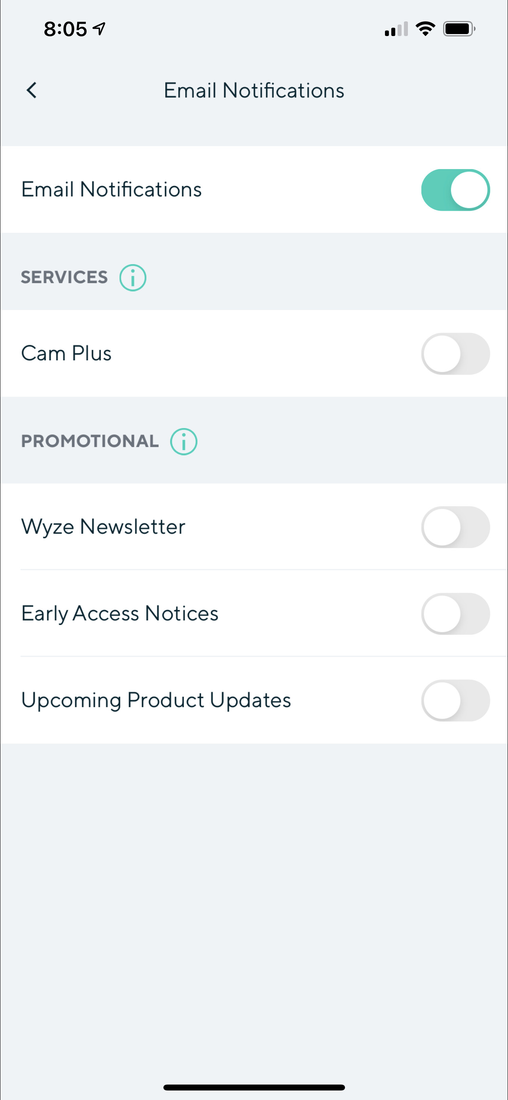Tap the Wi-Fi status icon
508x1100 pixels.
point(425,29)
